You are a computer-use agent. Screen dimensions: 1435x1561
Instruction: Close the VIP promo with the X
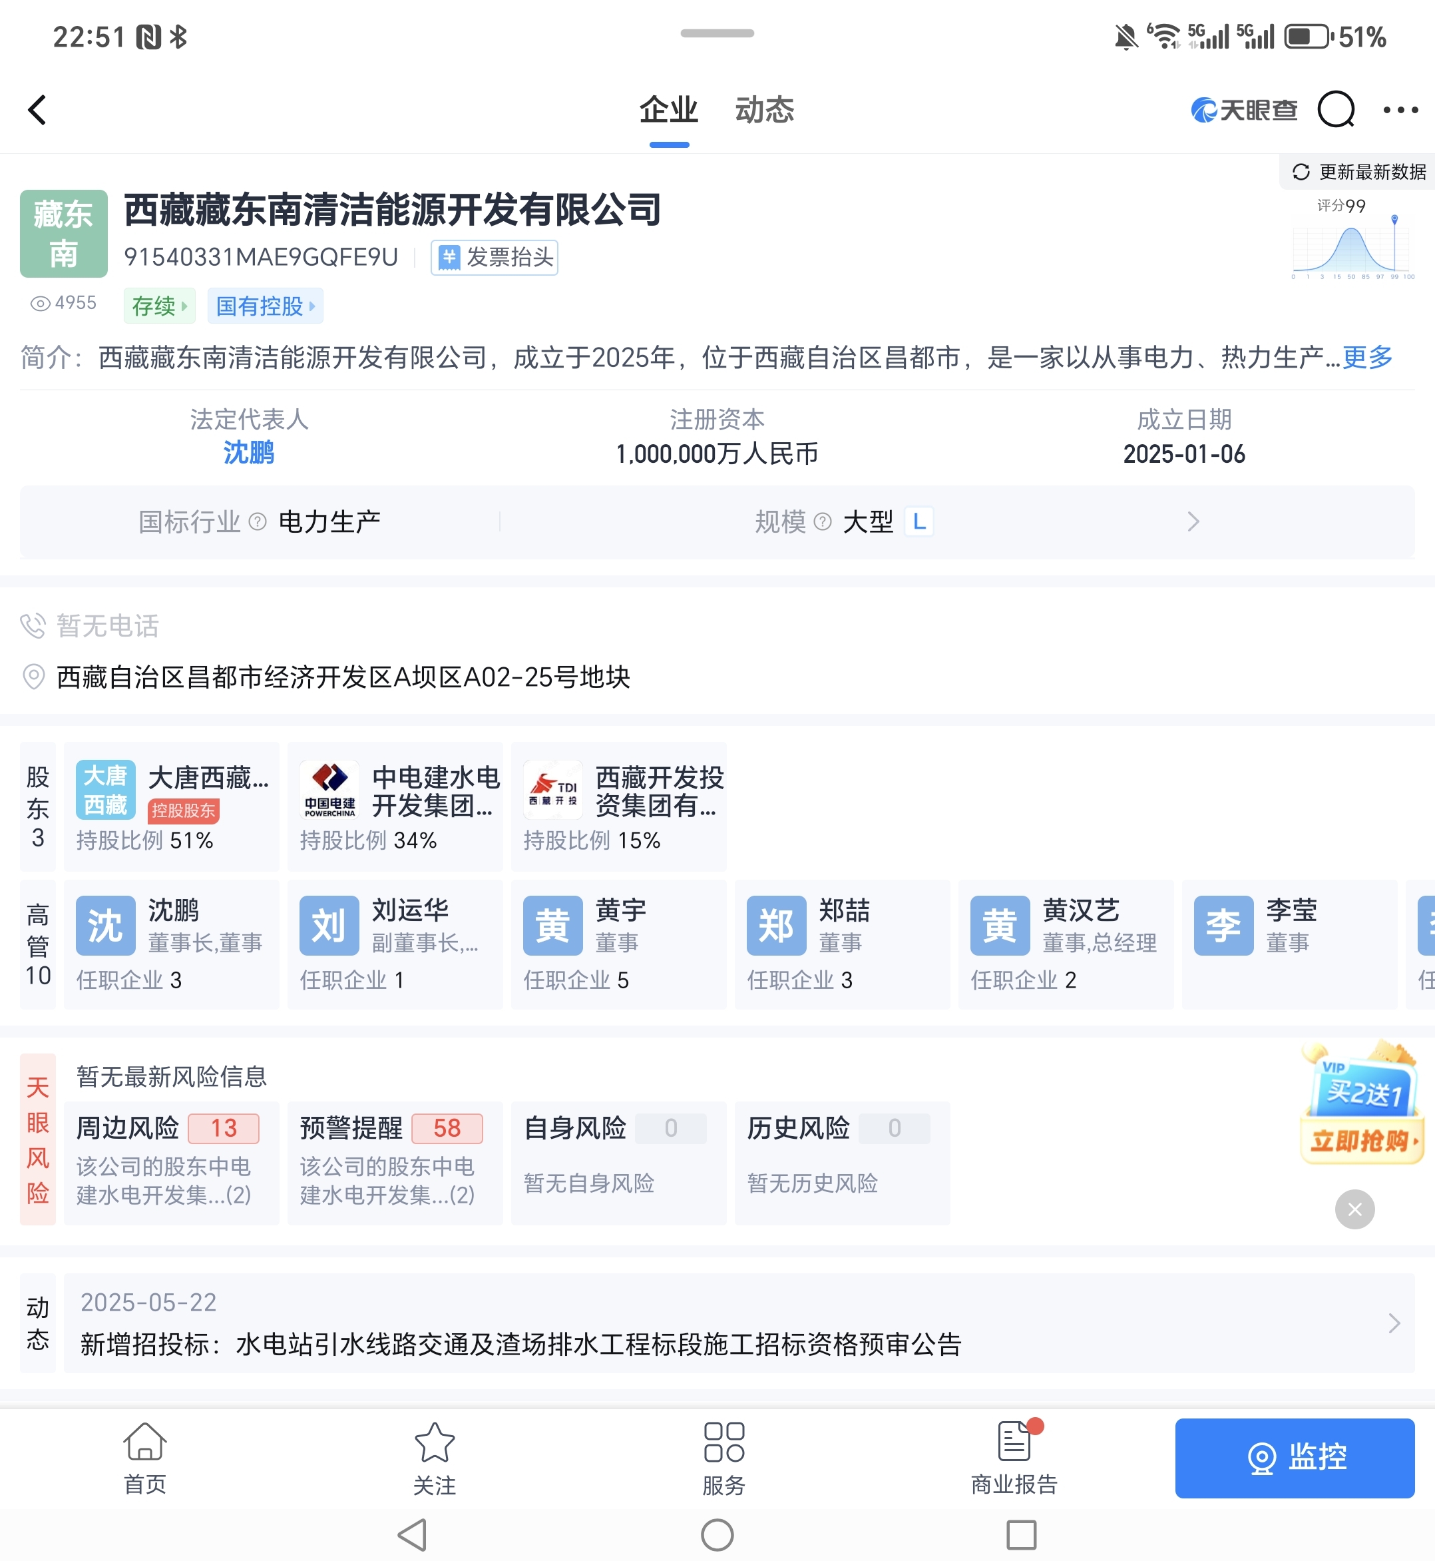click(x=1355, y=1210)
